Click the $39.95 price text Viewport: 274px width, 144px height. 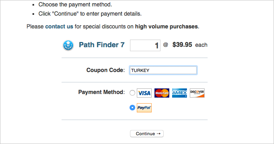[182, 45]
